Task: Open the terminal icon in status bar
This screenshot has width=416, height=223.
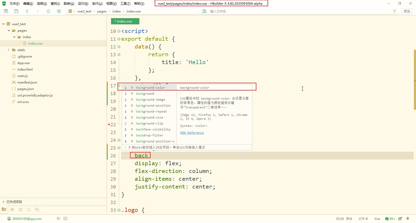Action: coord(66,219)
